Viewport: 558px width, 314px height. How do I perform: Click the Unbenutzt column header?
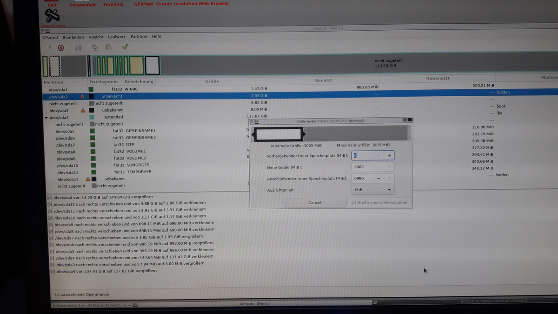(x=437, y=78)
